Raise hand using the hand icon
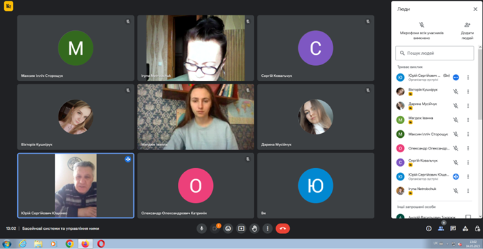Image resolution: width=483 pixels, height=249 pixels. pyautogui.click(x=254, y=228)
